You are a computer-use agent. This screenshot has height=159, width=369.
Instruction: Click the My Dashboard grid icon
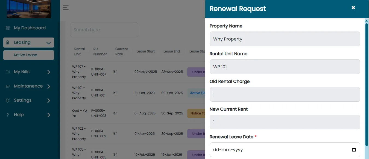pos(8,28)
